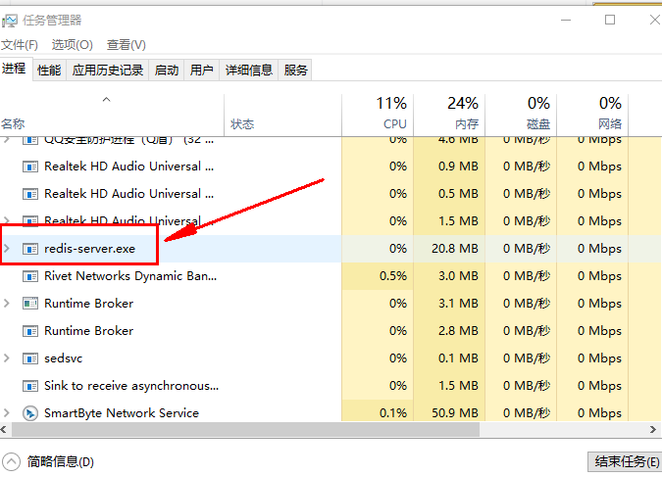
Task: Open the 选项(O) menu
Action: (73, 45)
